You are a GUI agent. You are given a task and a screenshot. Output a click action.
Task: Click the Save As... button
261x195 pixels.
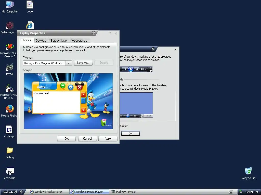(x=83, y=63)
